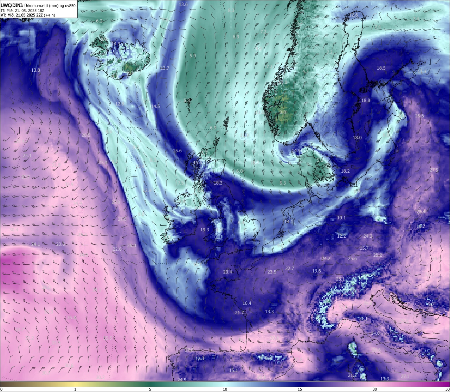Viewport: 450px width, 392px height.
Task: Click the 21.7 value on the map
Action: (239, 313)
